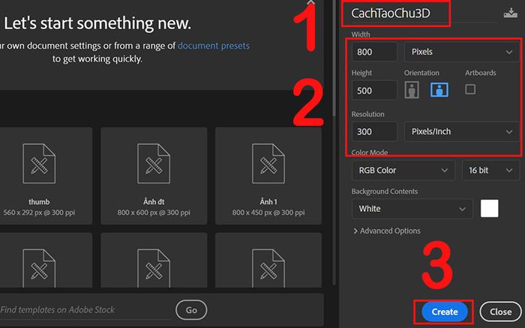Click the 'Background Contents' label

(384, 191)
